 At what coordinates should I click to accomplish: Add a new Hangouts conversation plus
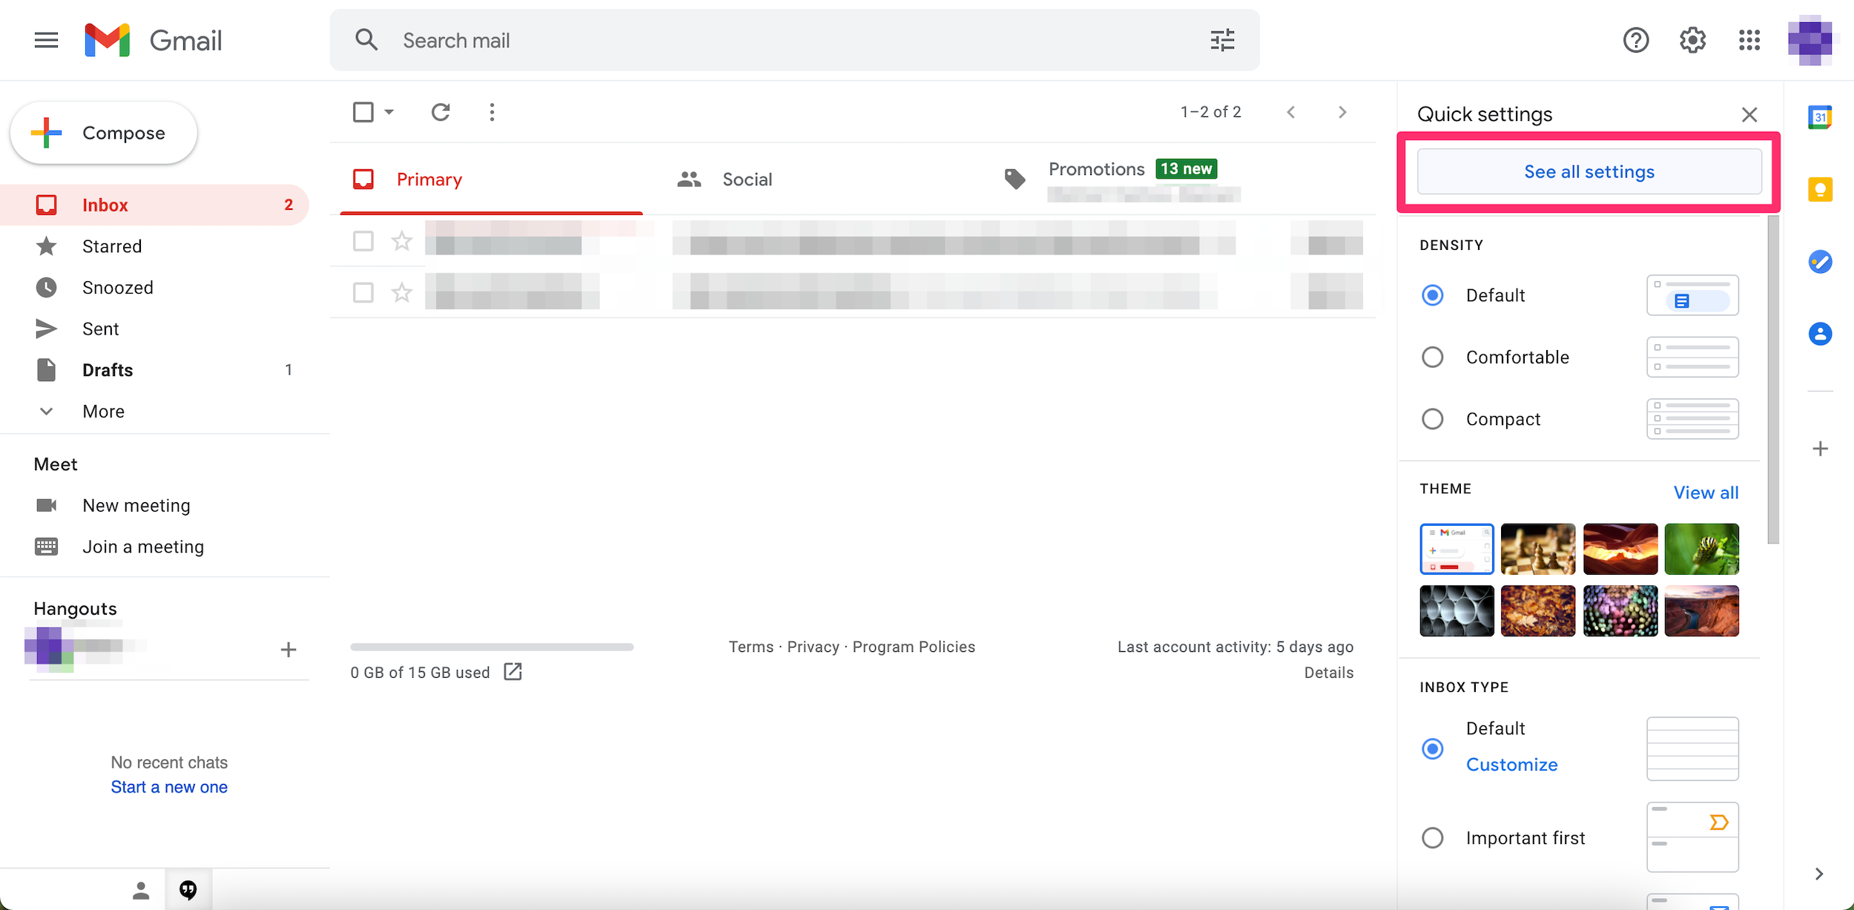288,650
